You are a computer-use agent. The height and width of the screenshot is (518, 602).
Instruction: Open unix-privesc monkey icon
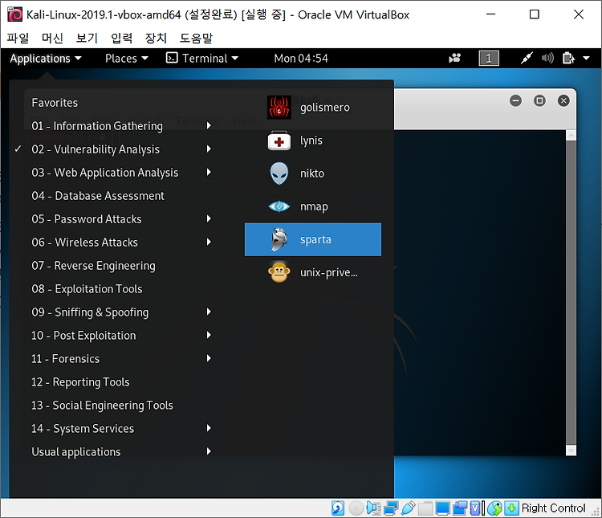[x=279, y=272]
